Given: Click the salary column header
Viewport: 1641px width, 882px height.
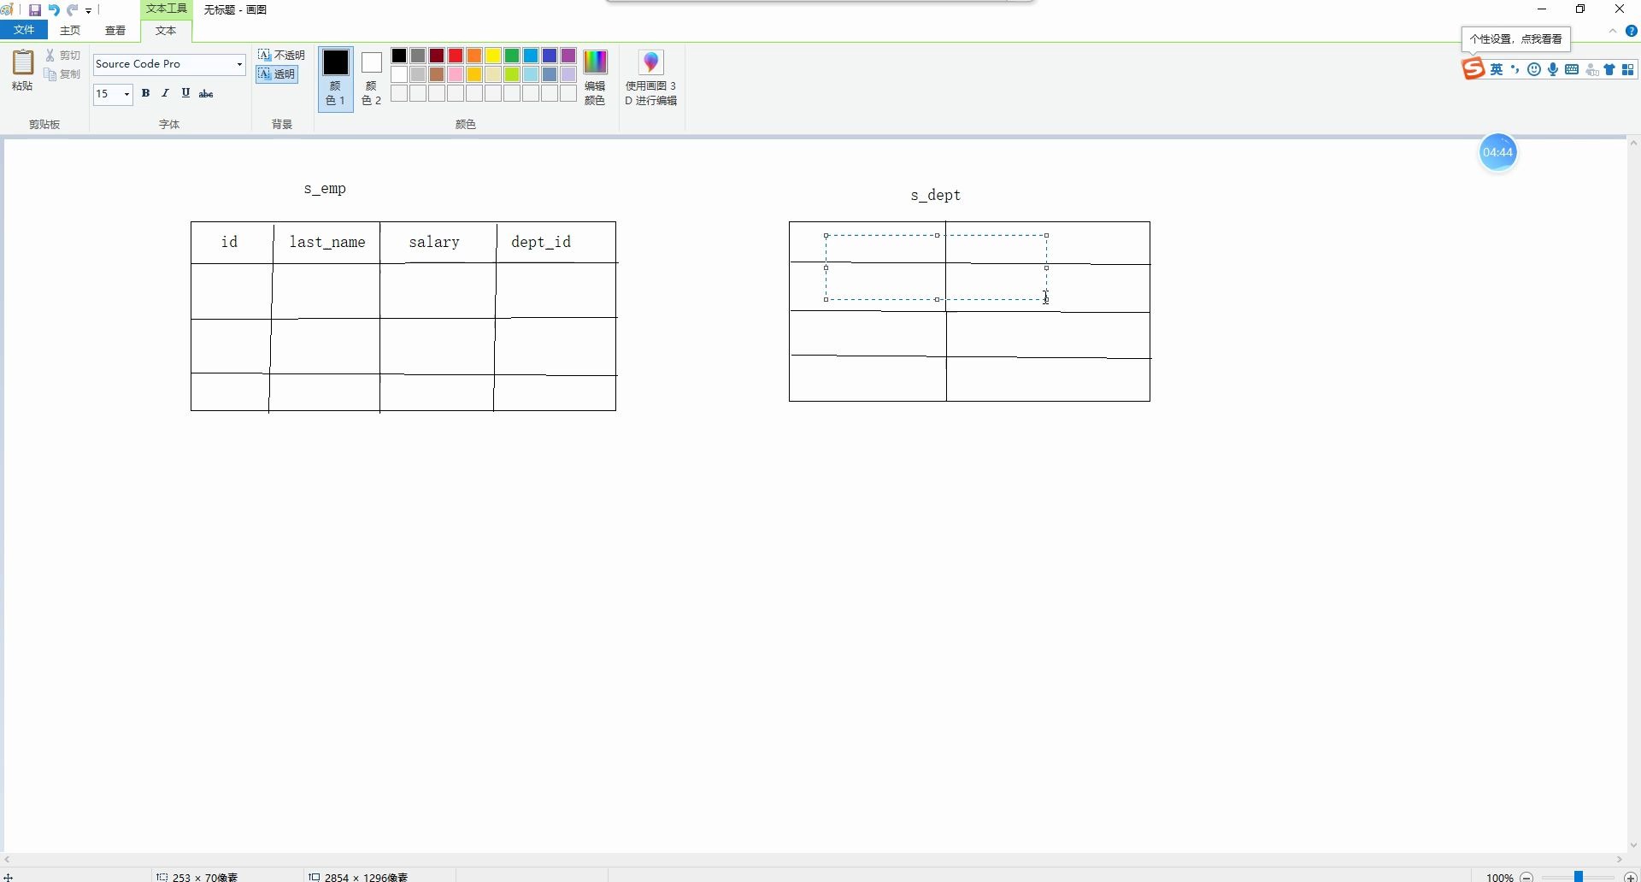Looking at the screenshot, I should click(x=434, y=242).
